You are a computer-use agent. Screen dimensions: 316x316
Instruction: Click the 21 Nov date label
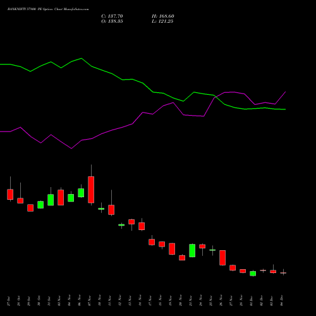[191, 301]
